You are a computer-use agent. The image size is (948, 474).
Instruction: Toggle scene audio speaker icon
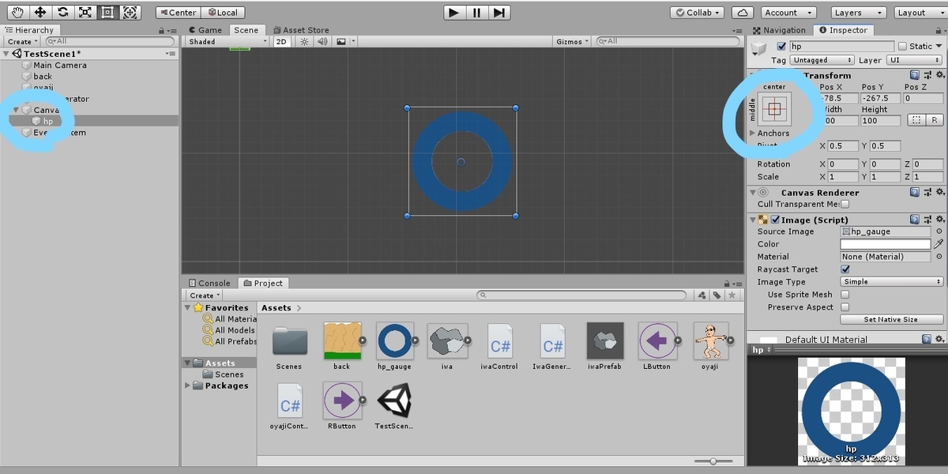(323, 42)
